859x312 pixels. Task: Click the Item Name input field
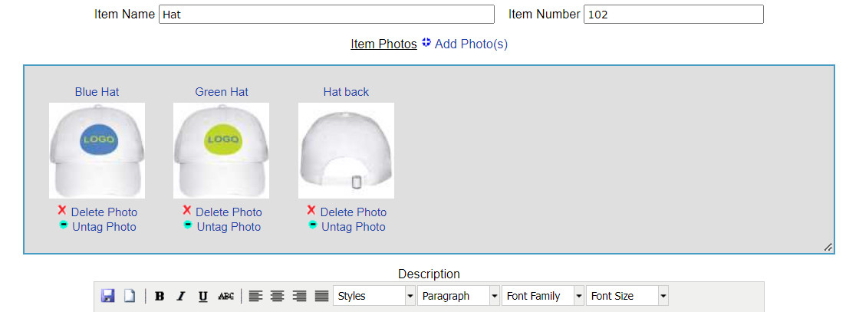pos(327,15)
